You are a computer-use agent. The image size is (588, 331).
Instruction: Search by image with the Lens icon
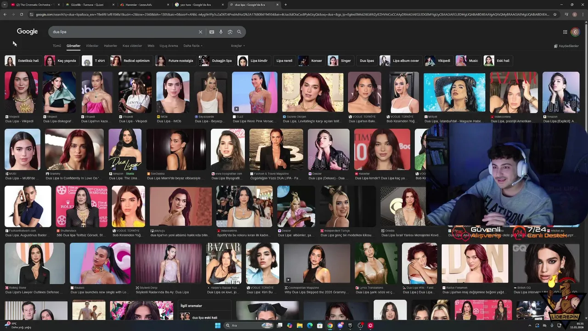pos(230,32)
